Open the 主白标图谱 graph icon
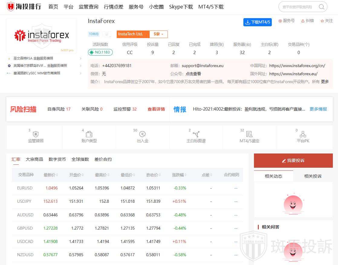The height and width of the screenshot is (265, 338). click(x=196, y=134)
